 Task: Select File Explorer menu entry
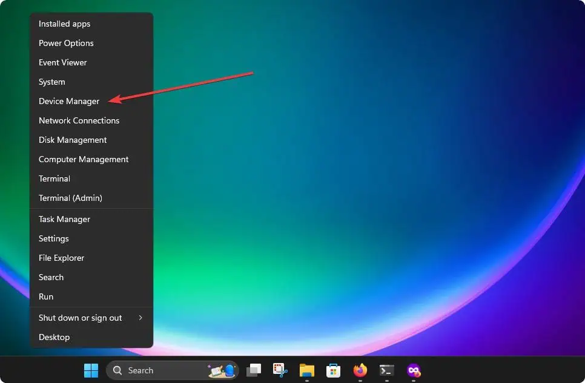pos(91,258)
